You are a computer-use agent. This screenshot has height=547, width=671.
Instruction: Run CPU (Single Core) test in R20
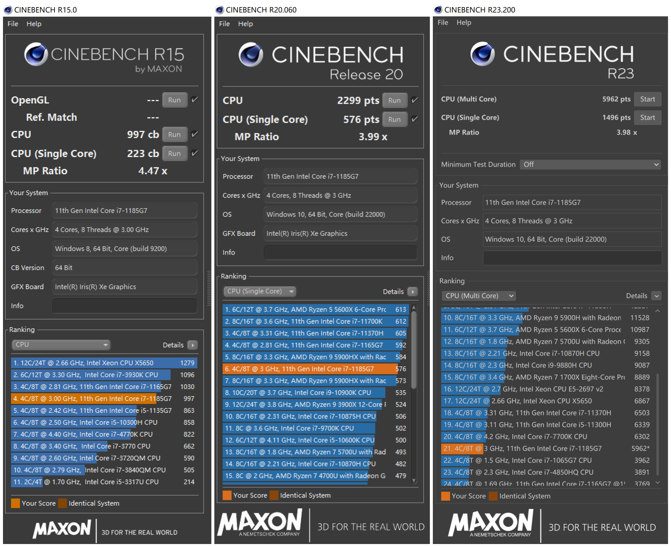(x=394, y=119)
